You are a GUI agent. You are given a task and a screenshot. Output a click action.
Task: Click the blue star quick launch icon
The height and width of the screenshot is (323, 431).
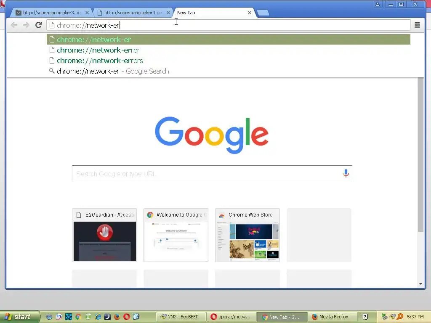(x=69, y=317)
